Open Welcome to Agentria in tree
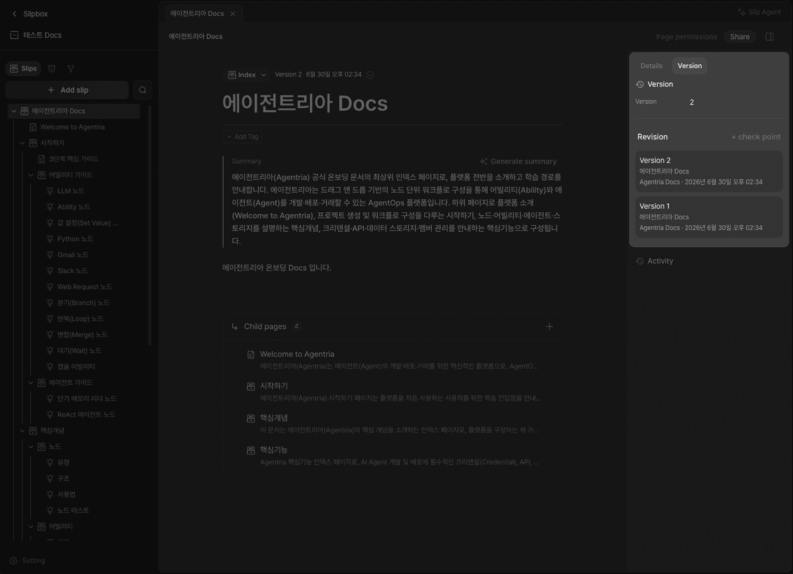The image size is (793, 574). pyautogui.click(x=72, y=127)
